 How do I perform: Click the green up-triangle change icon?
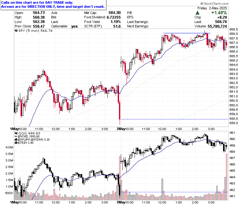(x=198, y=13)
